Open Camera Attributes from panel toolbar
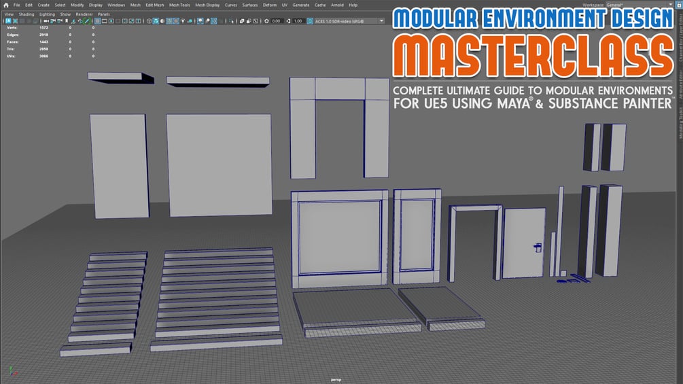Viewport: 683px width, 384px height. coord(60,21)
